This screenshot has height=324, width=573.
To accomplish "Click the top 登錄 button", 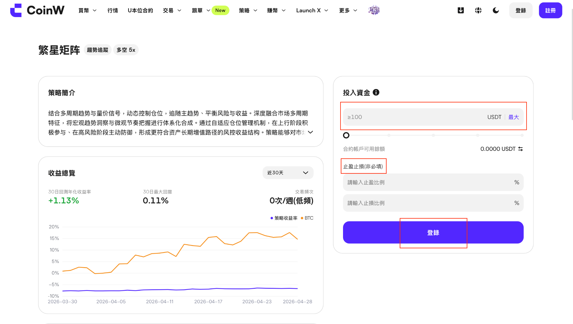I will point(521,10).
